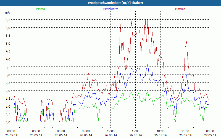221x138 pixels.
Task: Click the 21:00 time axis label
Action: 185,131
